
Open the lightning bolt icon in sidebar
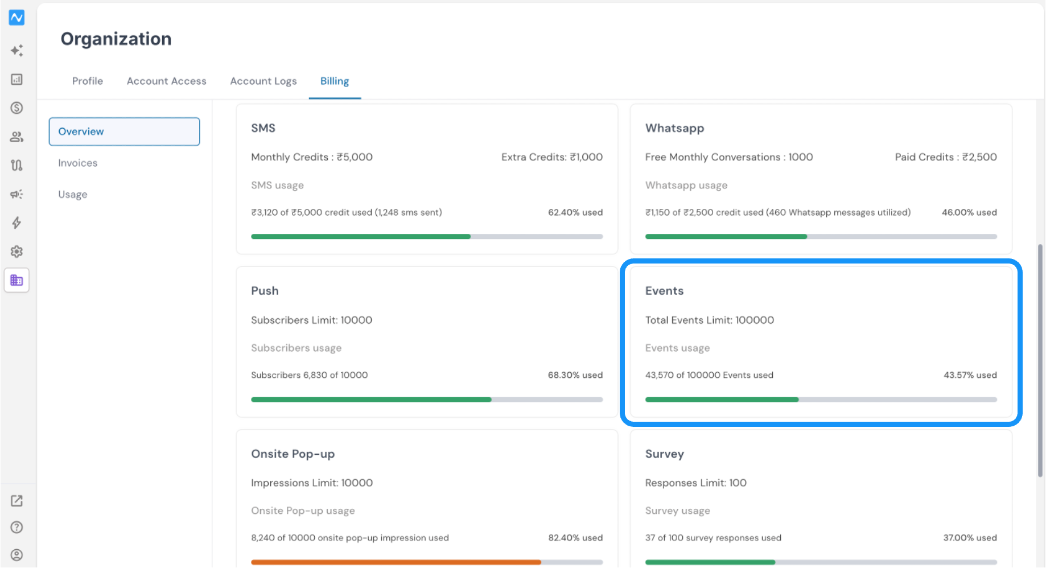(x=17, y=223)
